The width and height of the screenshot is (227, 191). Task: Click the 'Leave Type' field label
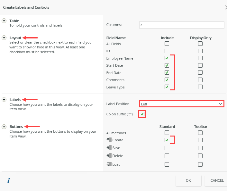(115, 87)
